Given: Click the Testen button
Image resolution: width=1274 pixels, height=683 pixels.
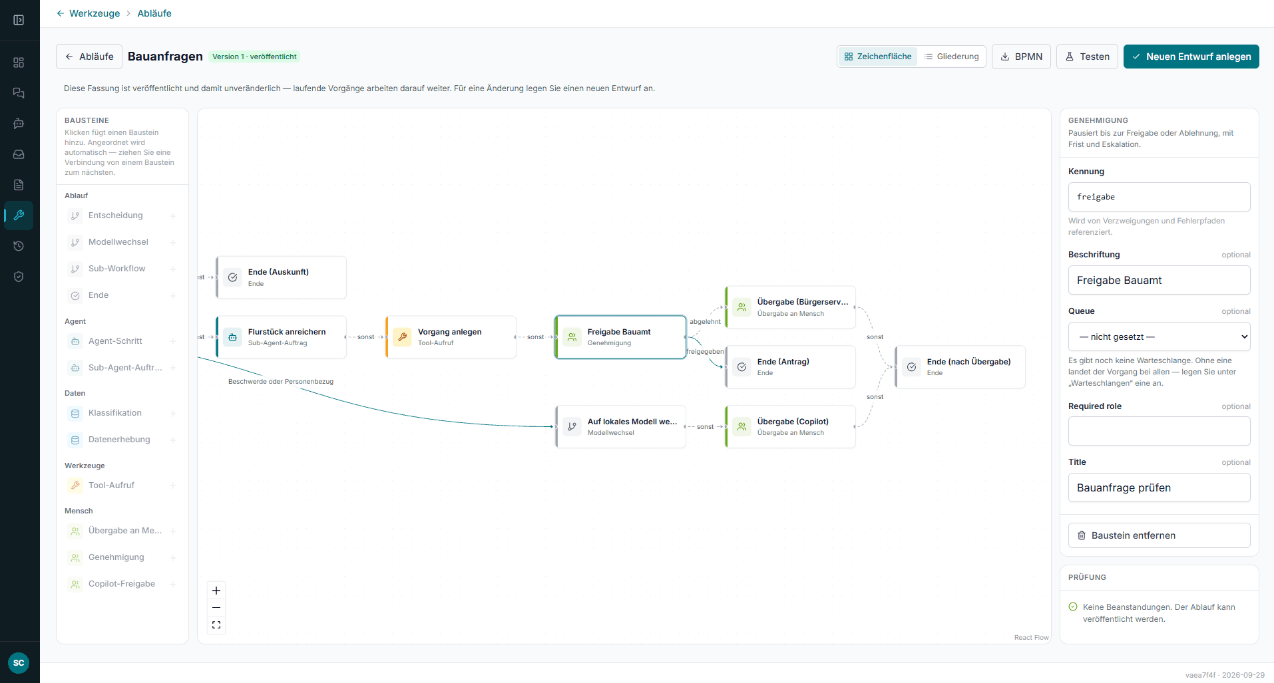Looking at the screenshot, I should [1087, 57].
